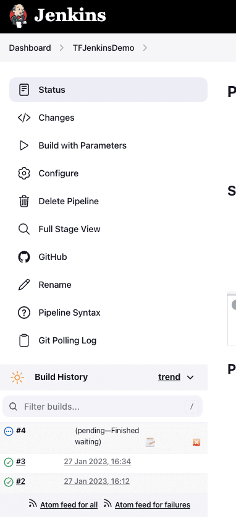This screenshot has height=518, width=236.
Task: Click the sunny weather build health icon
Action: 17,378
